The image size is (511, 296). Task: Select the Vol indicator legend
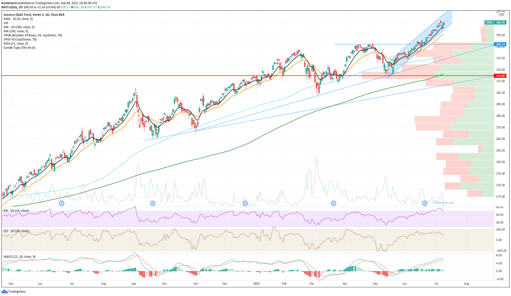6,23
